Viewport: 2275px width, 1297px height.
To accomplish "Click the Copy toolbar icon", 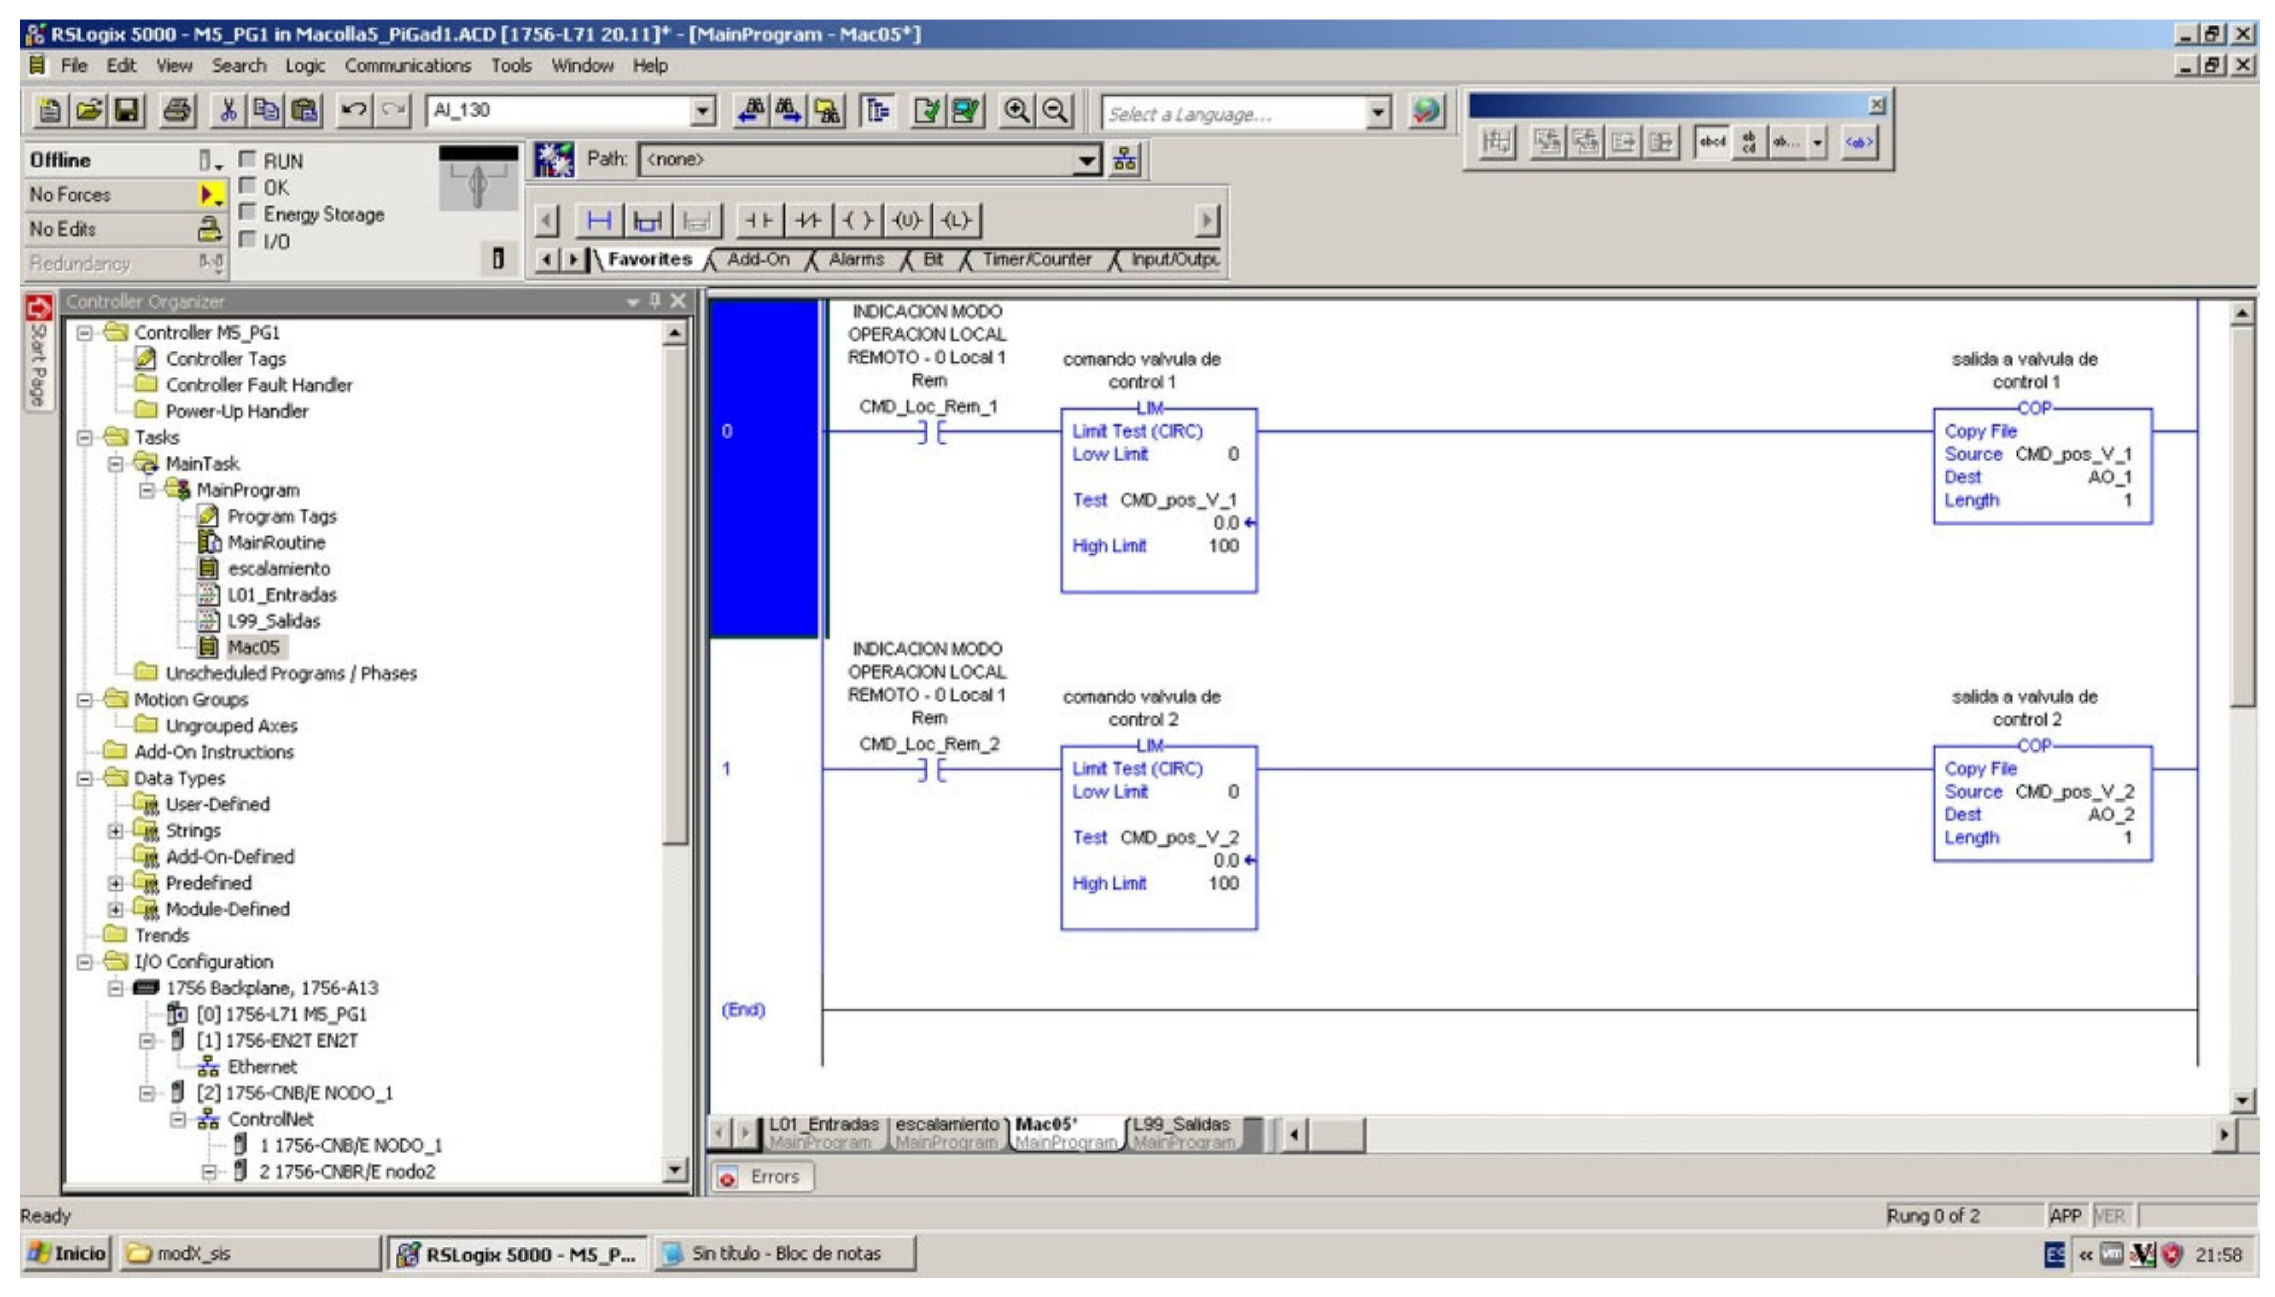I will coord(265,111).
